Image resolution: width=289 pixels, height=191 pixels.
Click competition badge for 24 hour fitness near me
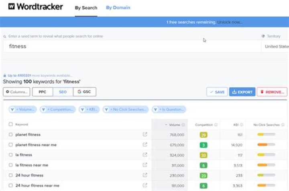tap(204, 186)
